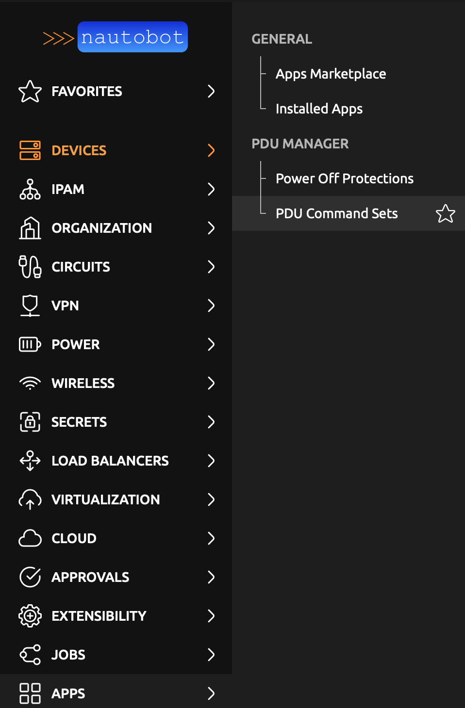The width and height of the screenshot is (465, 708).
Task: Open the FAVORITES menu label
Action: coord(87,91)
